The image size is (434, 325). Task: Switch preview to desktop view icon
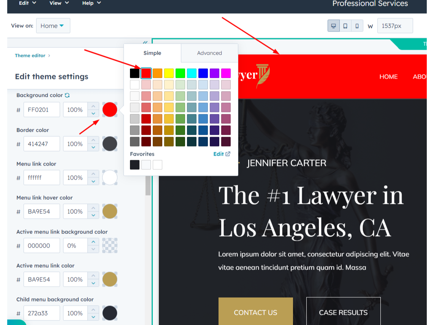(x=333, y=26)
